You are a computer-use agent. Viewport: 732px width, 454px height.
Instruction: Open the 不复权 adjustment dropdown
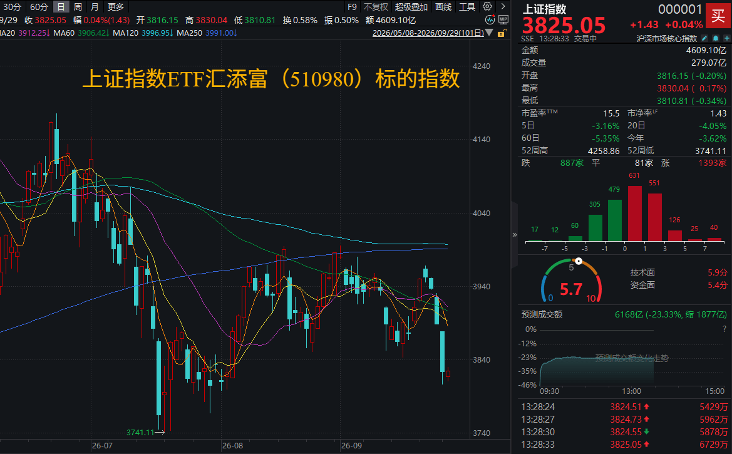(376, 6)
